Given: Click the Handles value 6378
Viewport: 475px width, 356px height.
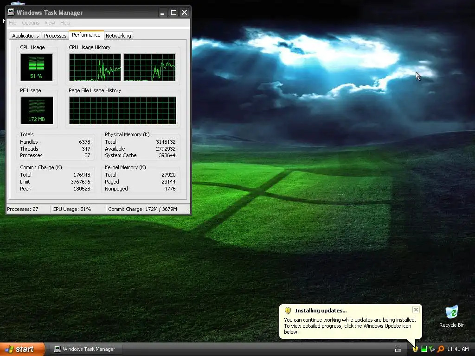Looking at the screenshot, I should pyautogui.click(x=84, y=142).
